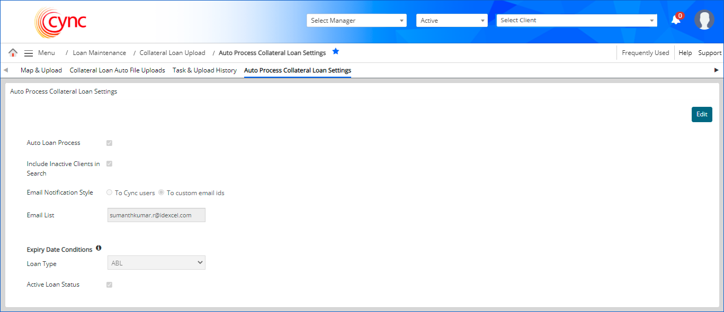Click the Expiry Date Conditions info icon

pyautogui.click(x=99, y=248)
